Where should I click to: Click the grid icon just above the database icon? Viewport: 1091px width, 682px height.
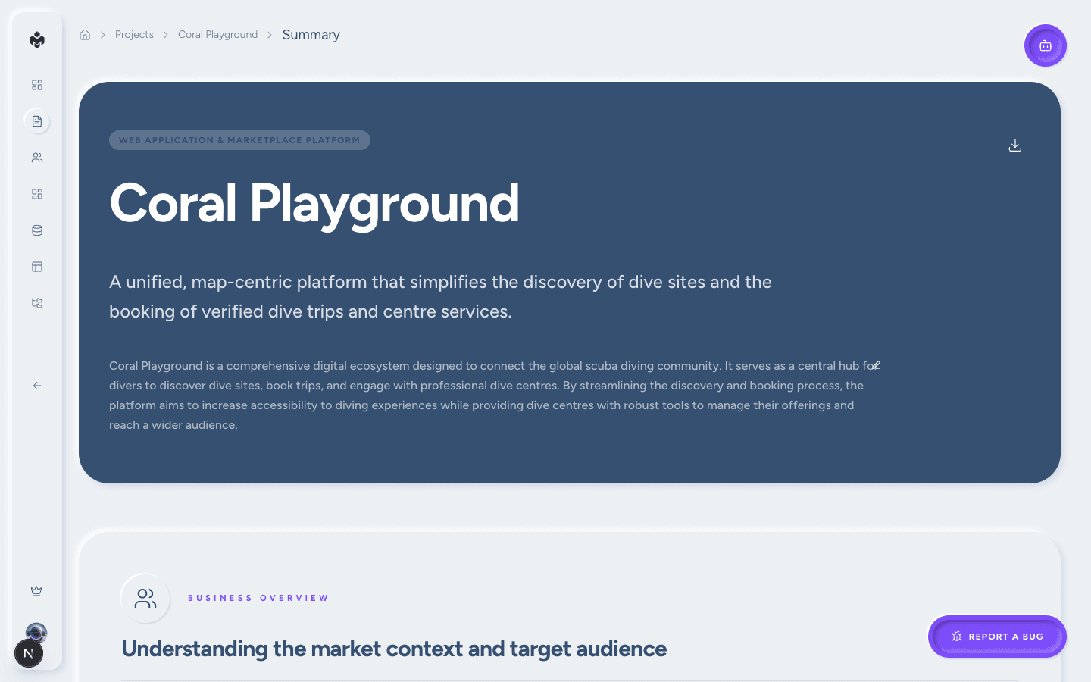coord(37,194)
